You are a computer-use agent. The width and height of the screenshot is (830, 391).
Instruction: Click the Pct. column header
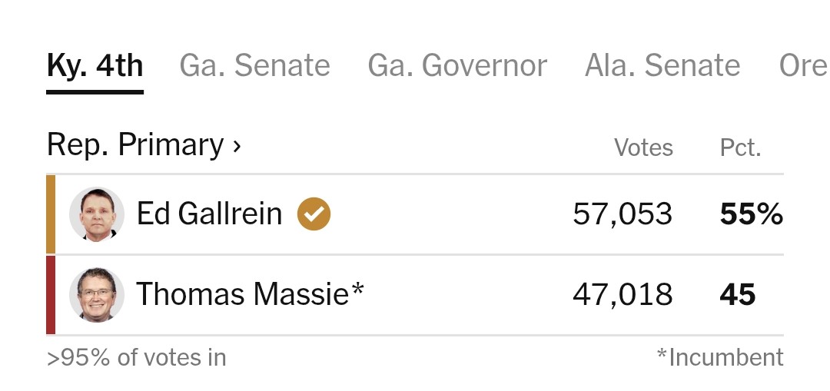click(741, 147)
